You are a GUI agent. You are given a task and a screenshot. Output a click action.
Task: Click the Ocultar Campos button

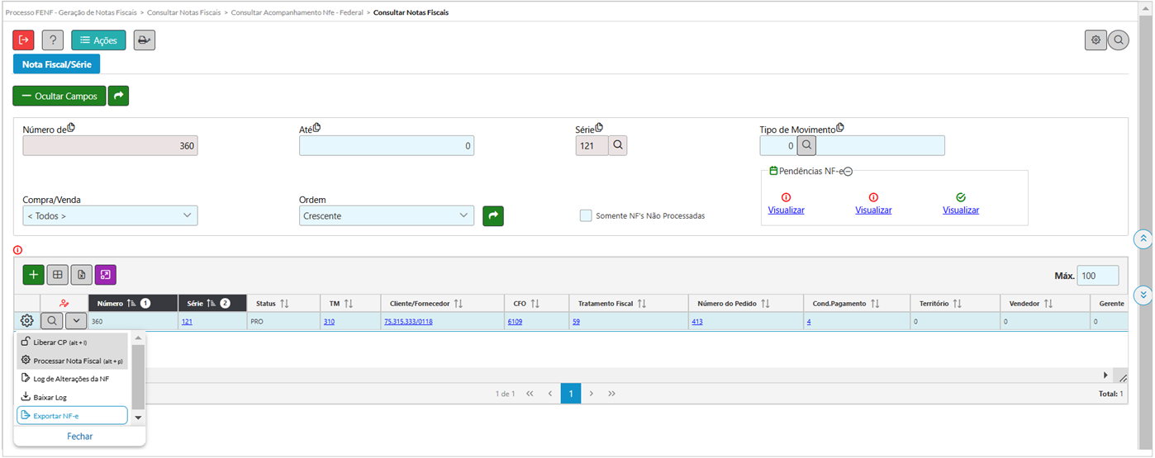click(x=59, y=97)
